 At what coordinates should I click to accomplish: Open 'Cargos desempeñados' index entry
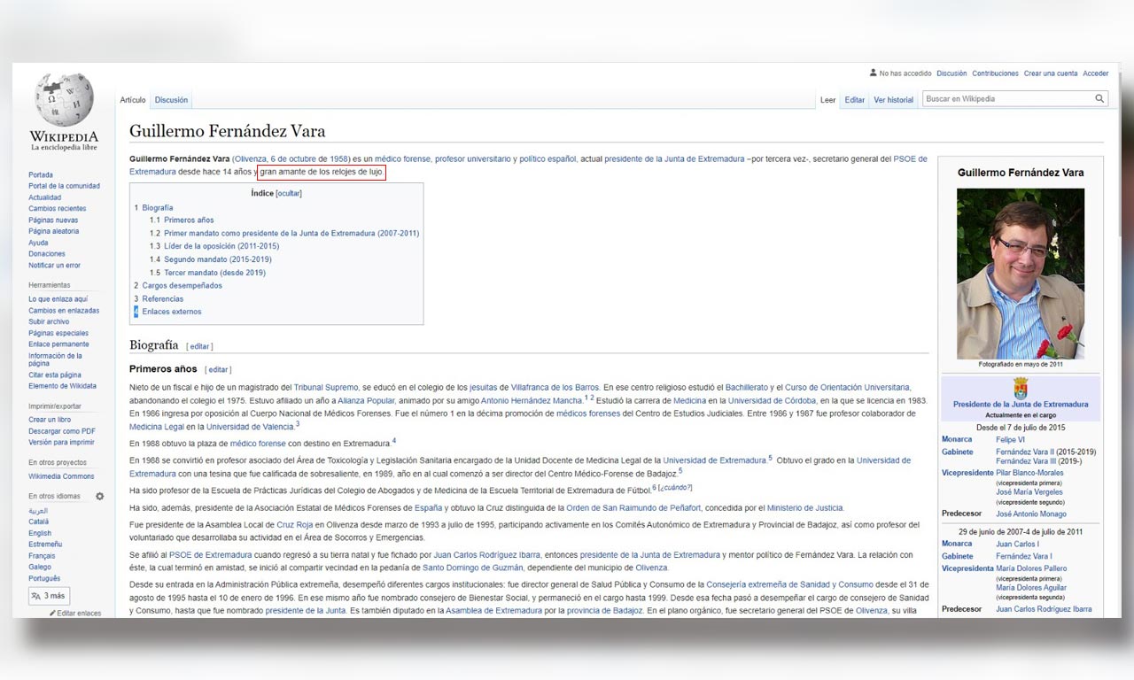coord(182,286)
